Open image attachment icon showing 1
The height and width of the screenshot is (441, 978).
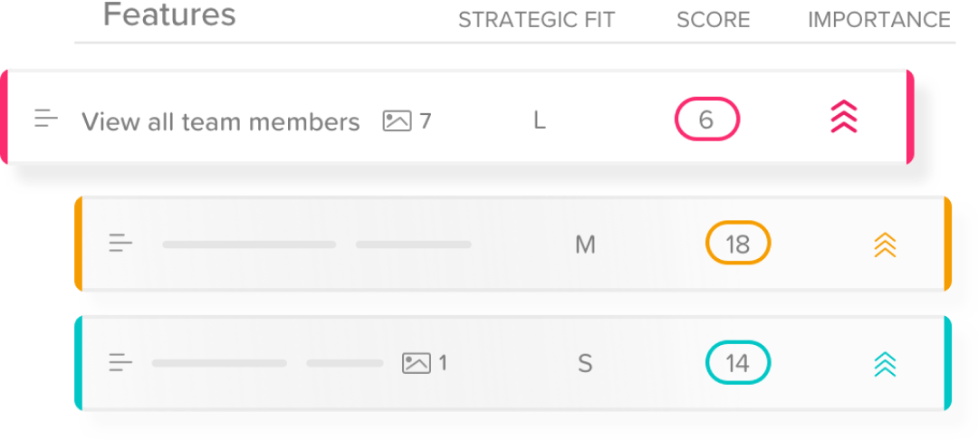(416, 363)
